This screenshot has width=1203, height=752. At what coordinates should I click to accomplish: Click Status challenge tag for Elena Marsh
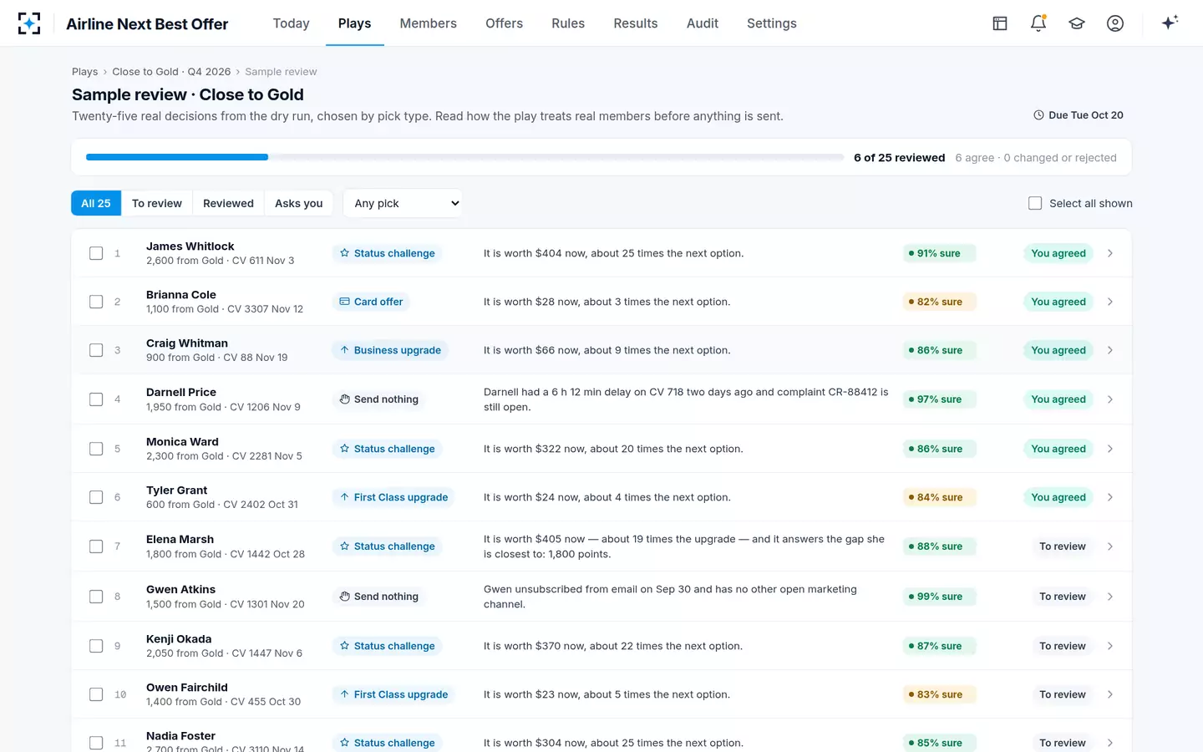pyautogui.click(x=387, y=546)
